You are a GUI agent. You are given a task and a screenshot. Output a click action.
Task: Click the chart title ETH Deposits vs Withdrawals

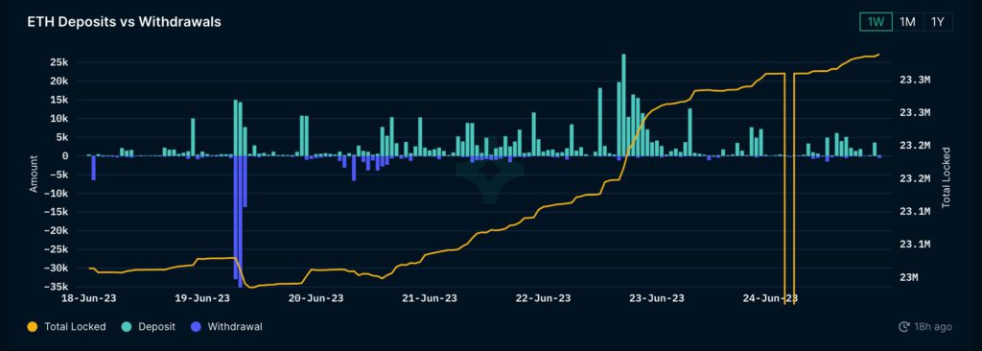[x=124, y=22]
